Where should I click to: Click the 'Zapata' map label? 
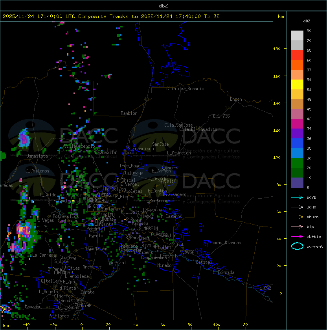click(x=87, y=292)
